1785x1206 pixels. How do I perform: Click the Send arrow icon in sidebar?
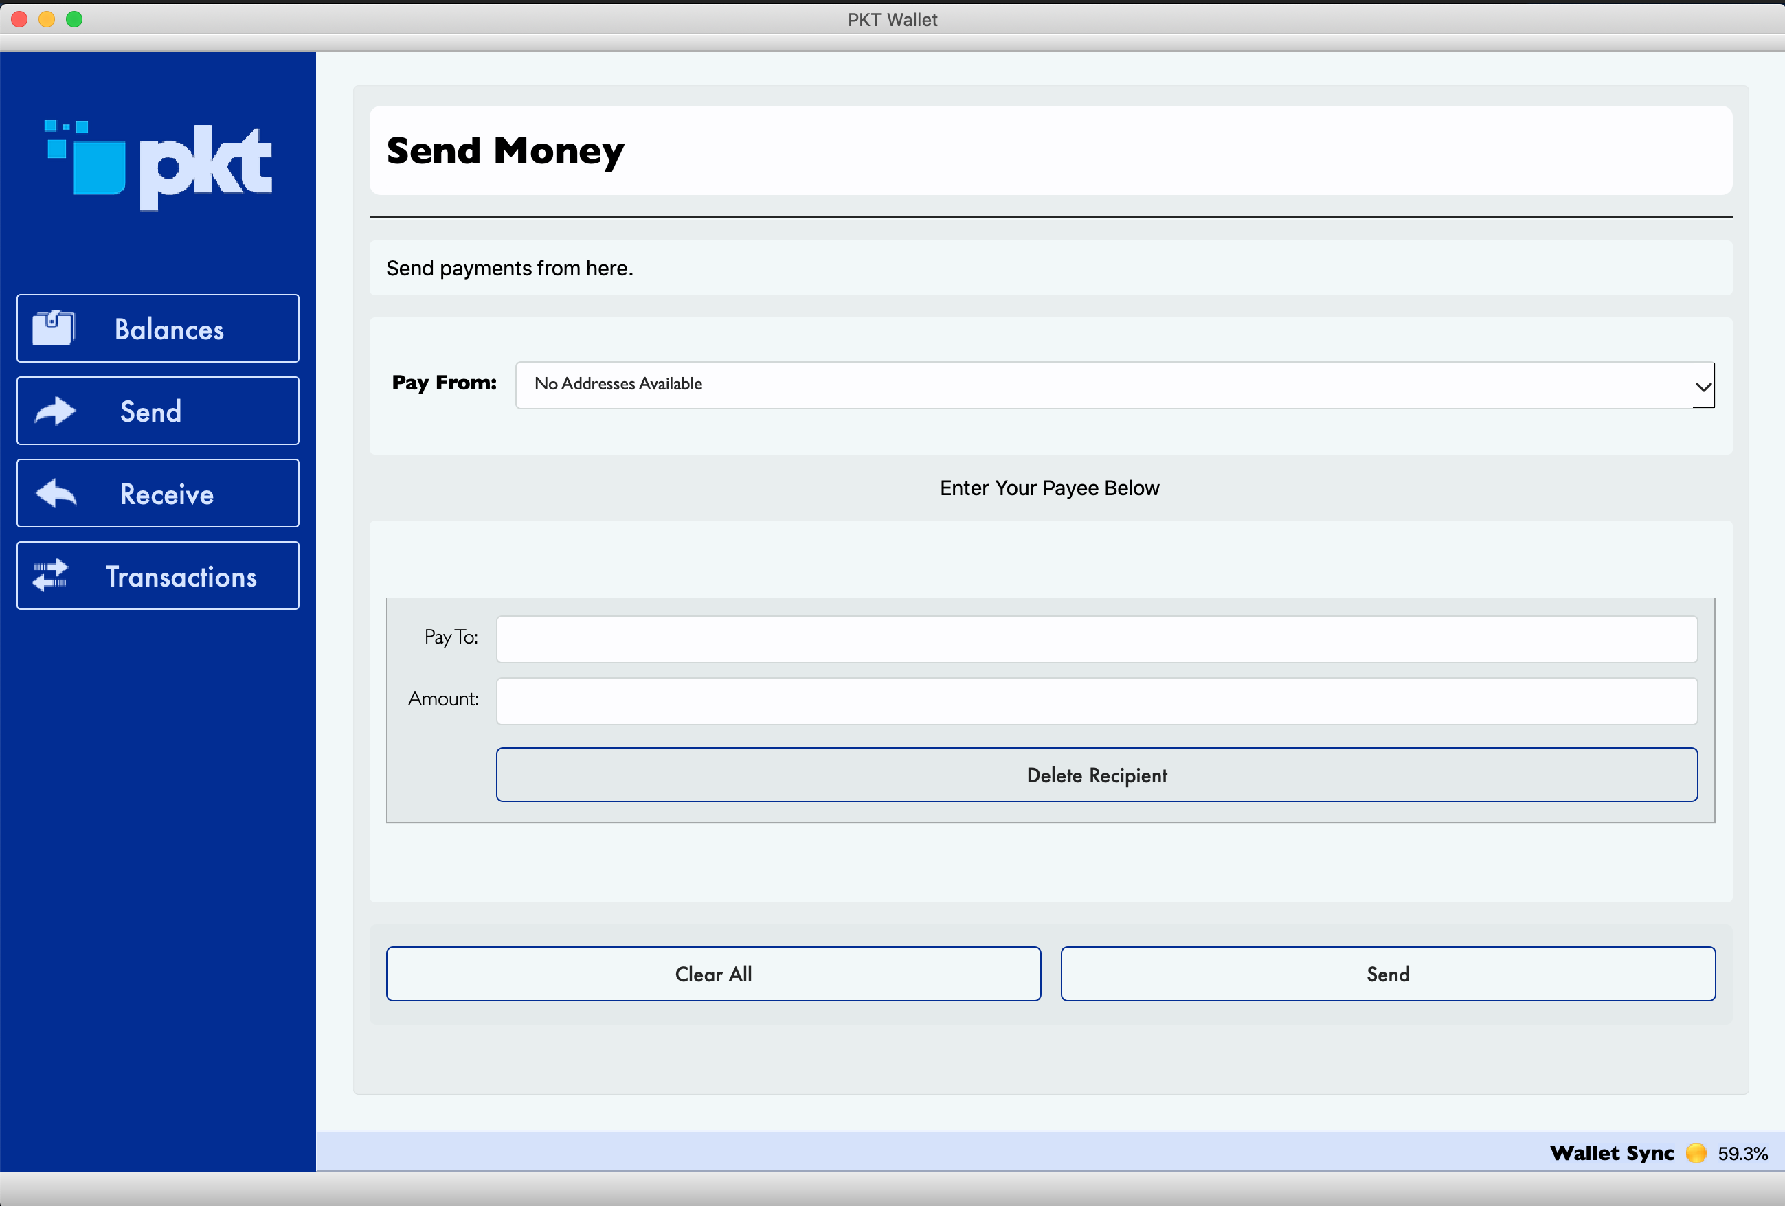[x=54, y=411]
